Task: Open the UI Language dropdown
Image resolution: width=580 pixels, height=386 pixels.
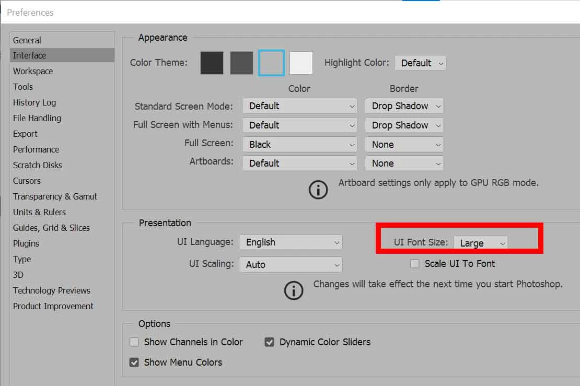Action: point(291,242)
